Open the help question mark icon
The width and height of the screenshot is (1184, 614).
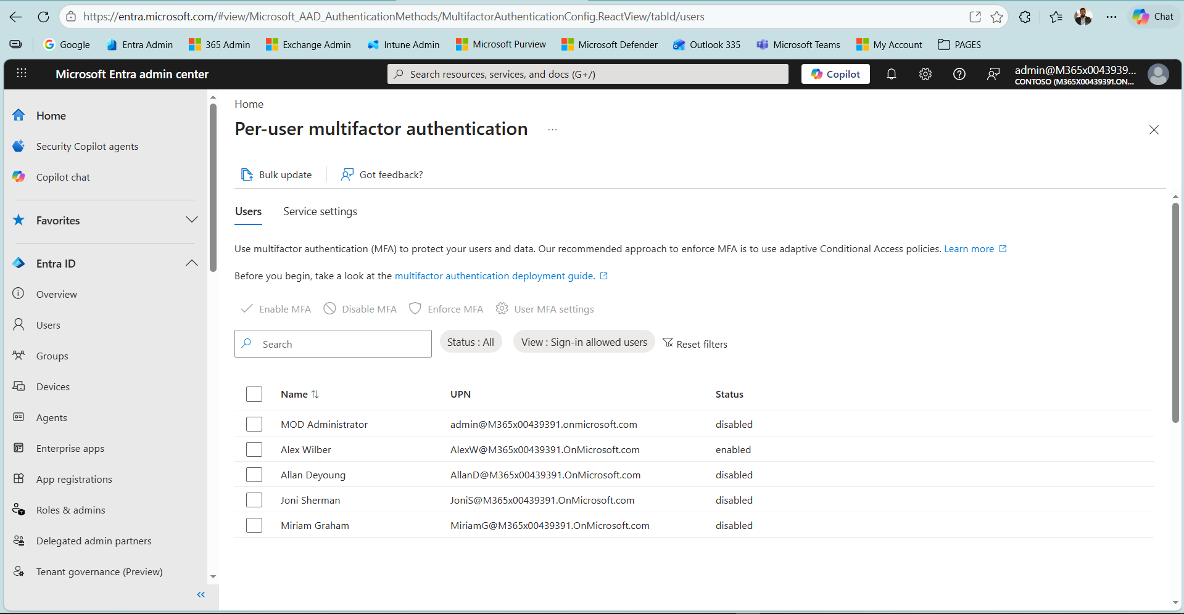[x=959, y=74]
